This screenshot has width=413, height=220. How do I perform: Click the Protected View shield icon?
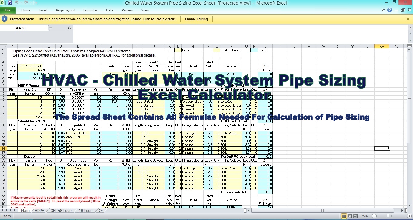tap(4, 19)
